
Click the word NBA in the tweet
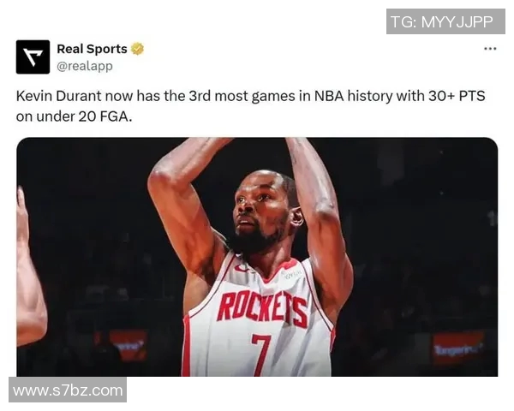tap(329, 96)
